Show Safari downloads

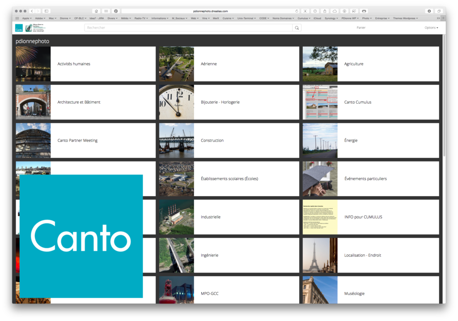[x=429, y=11]
